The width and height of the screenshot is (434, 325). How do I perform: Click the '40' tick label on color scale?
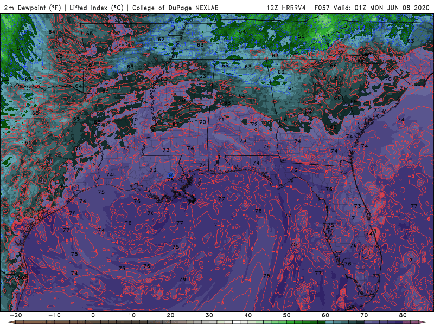tap(248, 315)
